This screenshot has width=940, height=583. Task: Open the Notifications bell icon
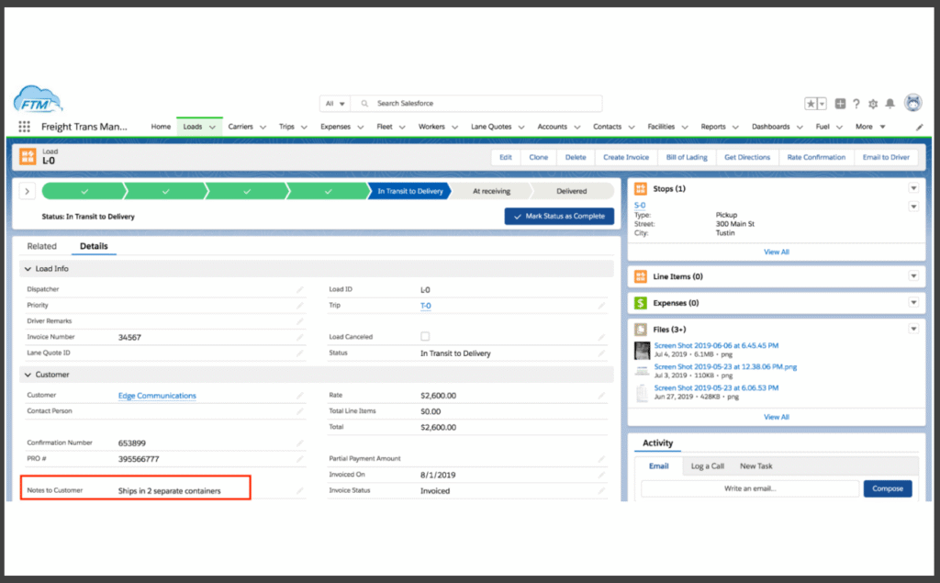tap(890, 104)
